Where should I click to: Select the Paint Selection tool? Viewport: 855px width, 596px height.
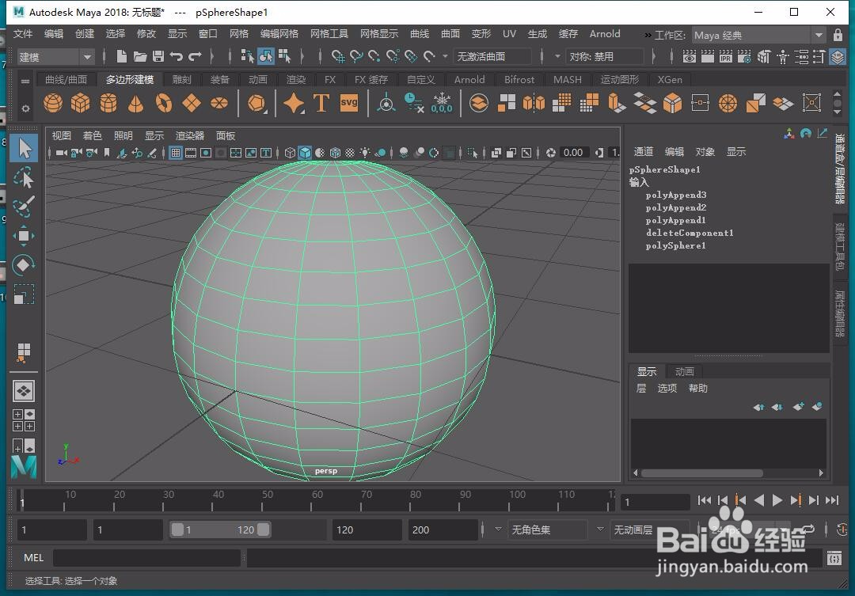coord(24,207)
